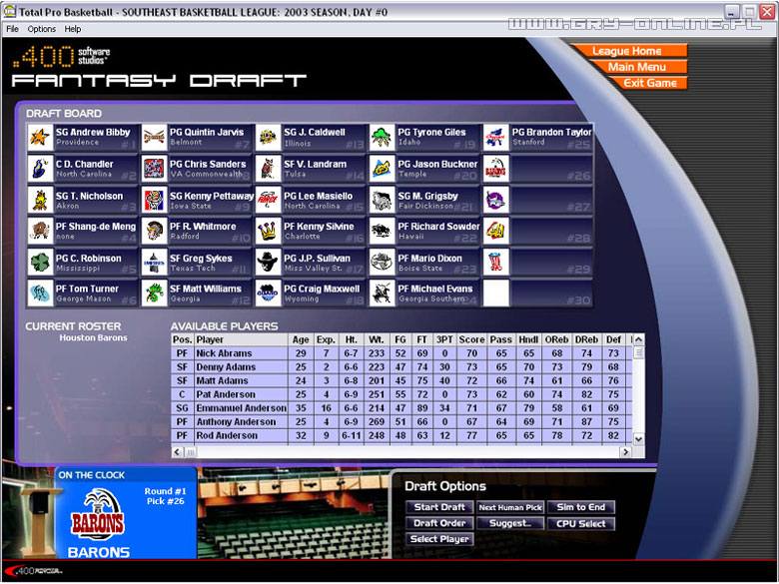Sort available players by DReb column
Screen dimensions: 779x584
pyautogui.click(x=586, y=339)
